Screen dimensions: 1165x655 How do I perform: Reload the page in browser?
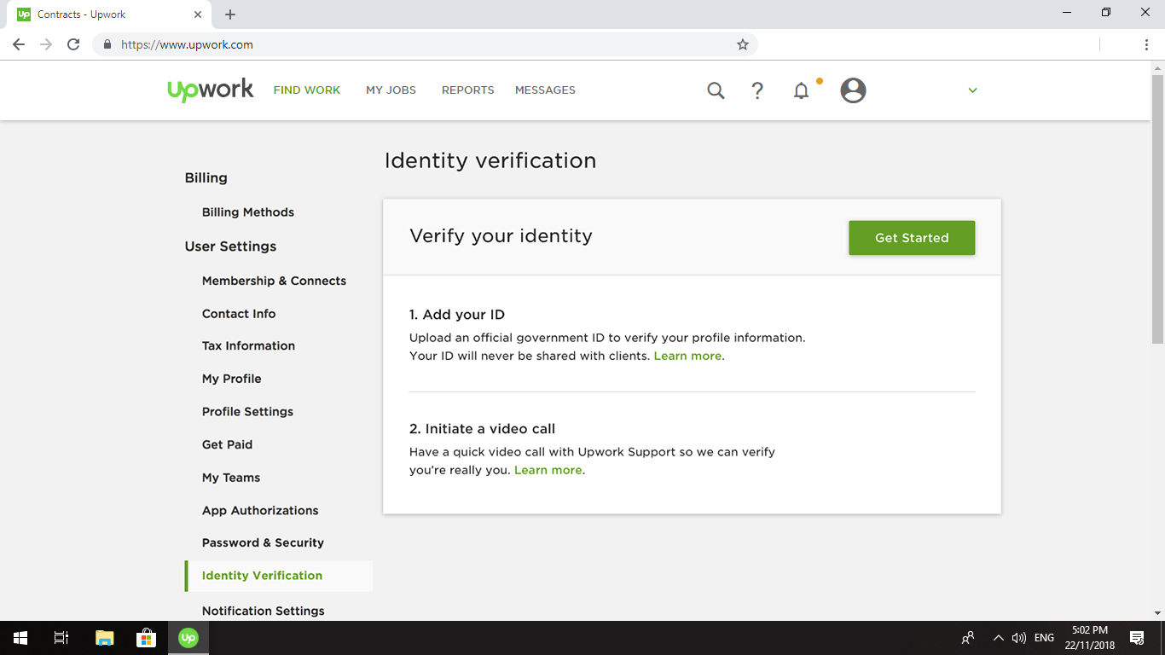(73, 44)
